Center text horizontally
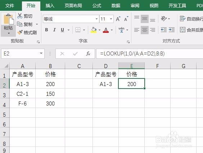Image resolution: width=203 pixels, height=153 pixels. click(145, 30)
